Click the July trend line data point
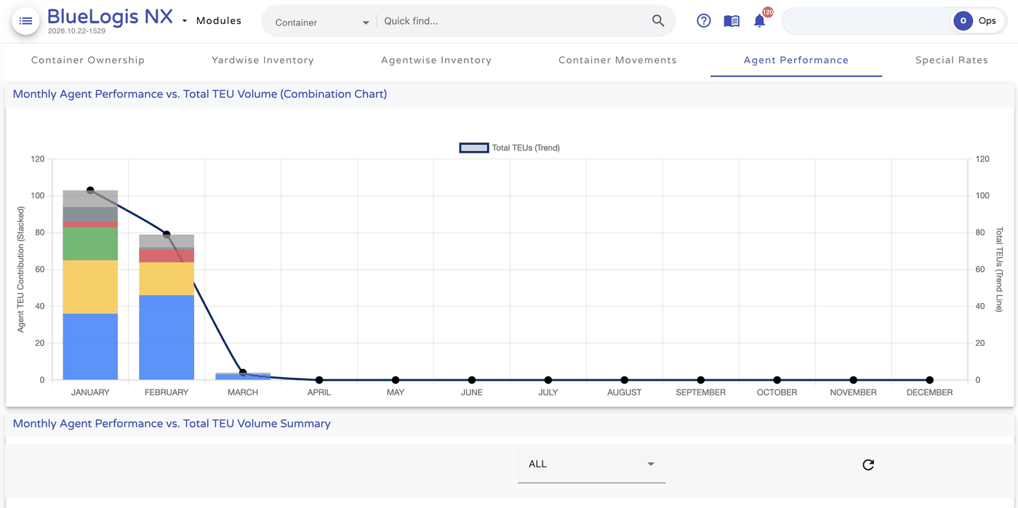The width and height of the screenshot is (1018, 508). 548,380
